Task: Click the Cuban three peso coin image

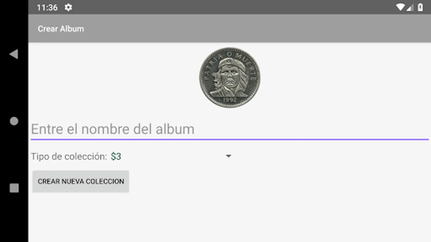Action: coord(230,78)
